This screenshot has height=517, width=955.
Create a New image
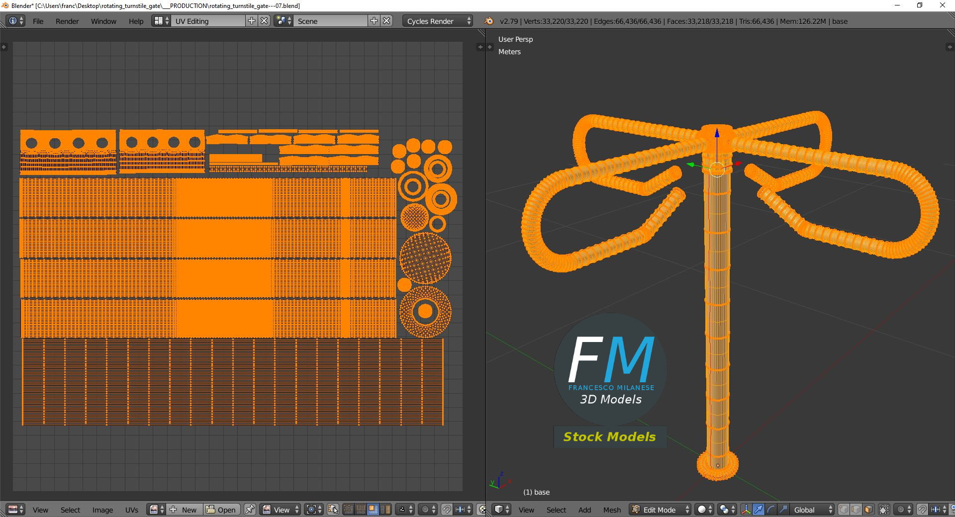pyautogui.click(x=184, y=510)
